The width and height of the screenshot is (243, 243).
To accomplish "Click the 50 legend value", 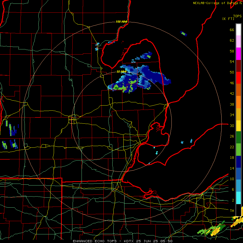I will click(x=232, y=72).
